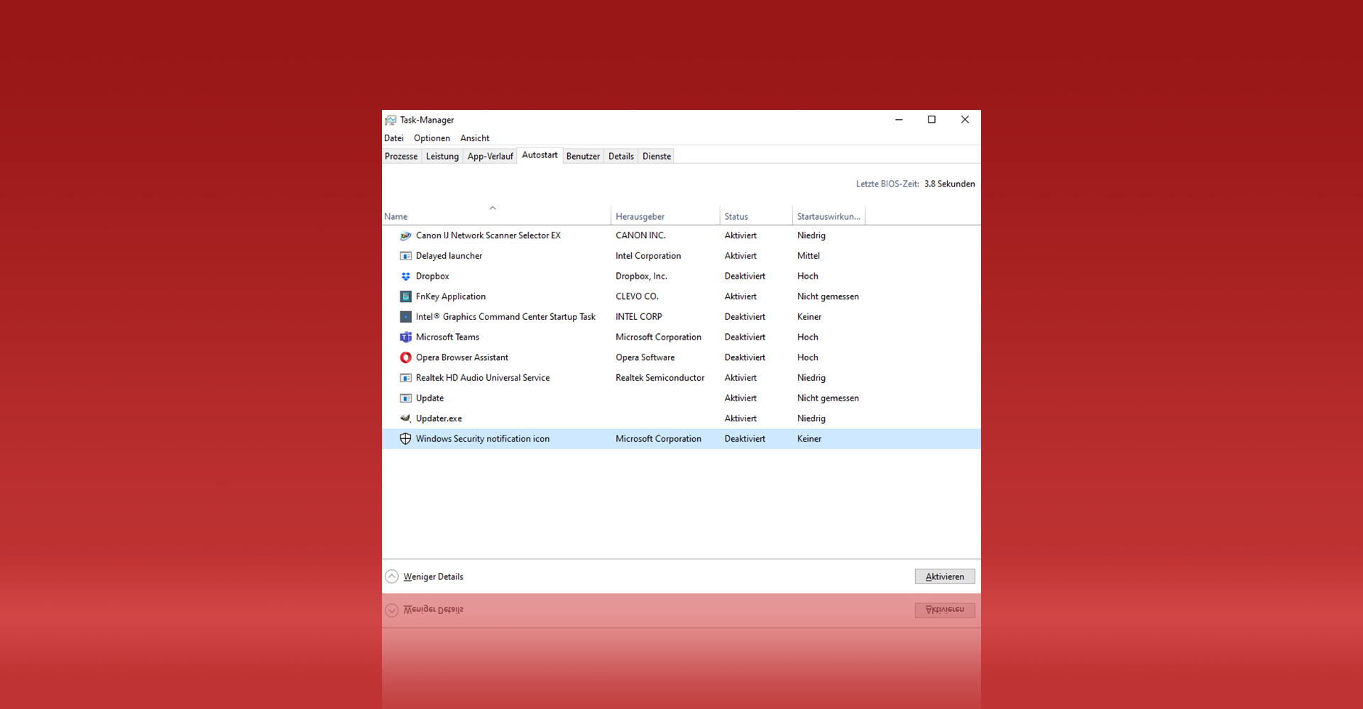This screenshot has height=709, width=1363.
Task: Click the CLEVO CO. publisher cell
Action: (637, 296)
